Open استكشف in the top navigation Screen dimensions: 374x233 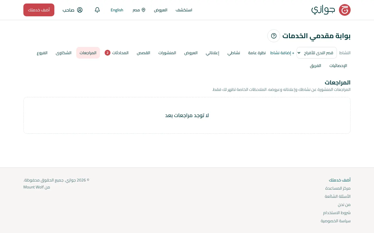[x=184, y=10]
